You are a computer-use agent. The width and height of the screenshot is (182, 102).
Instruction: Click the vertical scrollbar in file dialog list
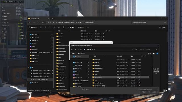152,76
